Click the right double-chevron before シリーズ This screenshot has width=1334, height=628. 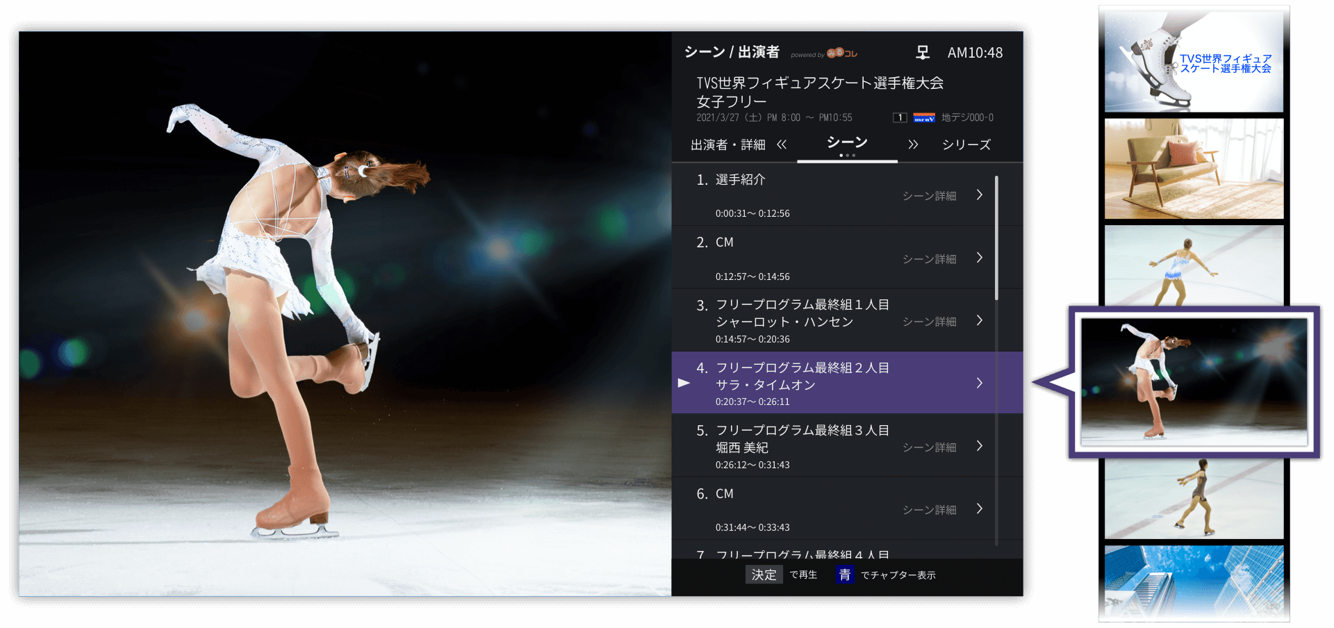[913, 144]
